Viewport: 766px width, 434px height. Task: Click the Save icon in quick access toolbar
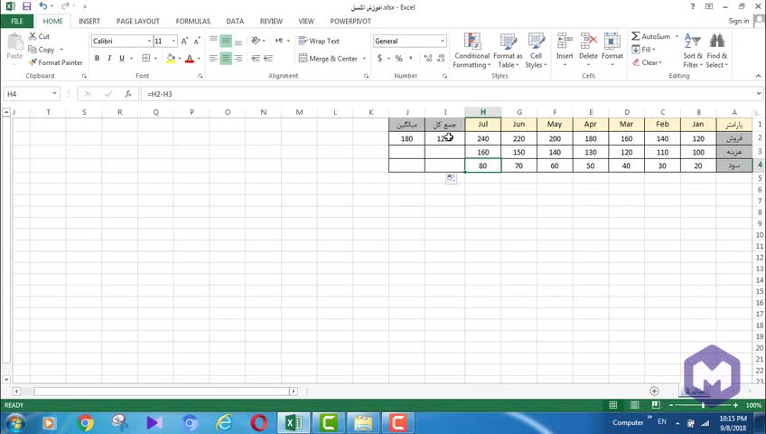26,6
